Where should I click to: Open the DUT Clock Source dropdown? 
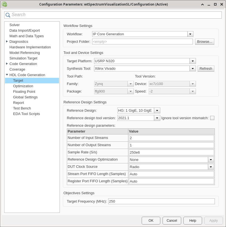211,167
